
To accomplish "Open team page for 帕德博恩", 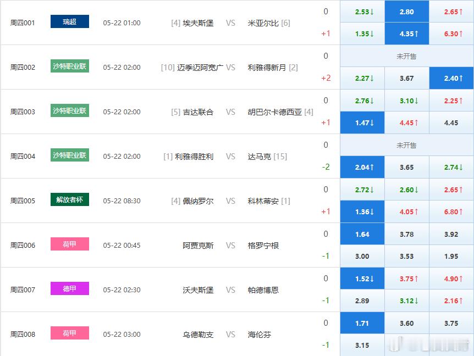I will click(x=263, y=290).
